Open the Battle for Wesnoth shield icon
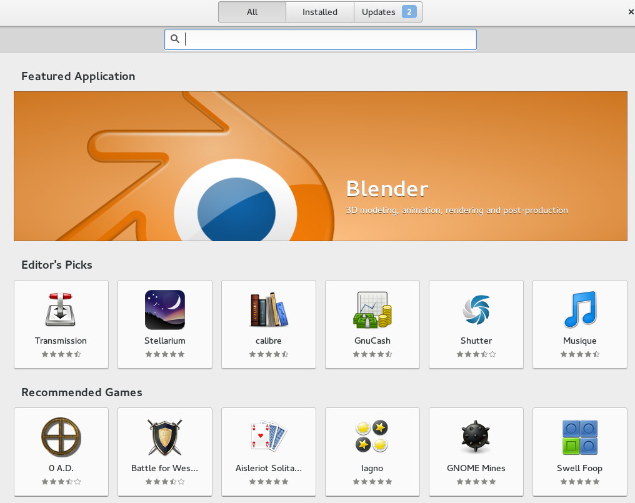 165,437
